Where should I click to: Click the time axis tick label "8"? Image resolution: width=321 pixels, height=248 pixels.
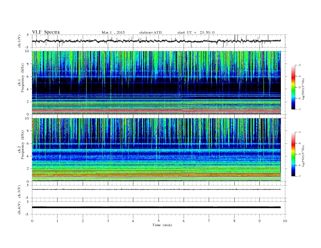(234, 221)
